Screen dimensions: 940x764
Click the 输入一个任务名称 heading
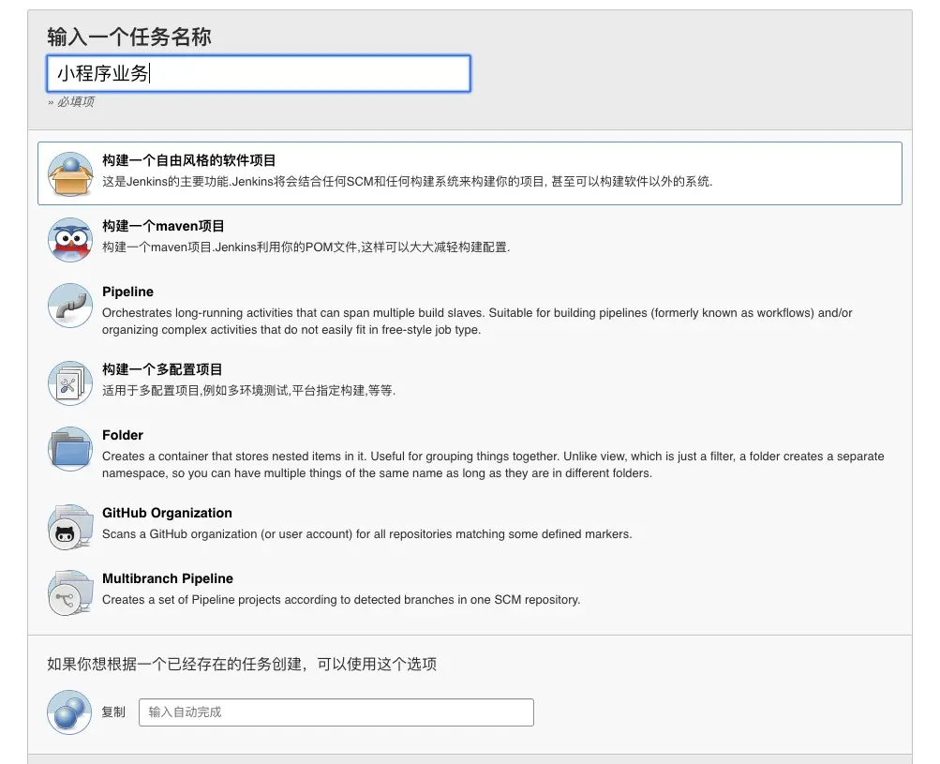tap(129, 37)
